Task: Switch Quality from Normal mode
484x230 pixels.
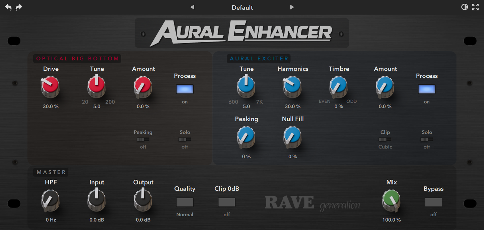Action: tap(185, 202)
